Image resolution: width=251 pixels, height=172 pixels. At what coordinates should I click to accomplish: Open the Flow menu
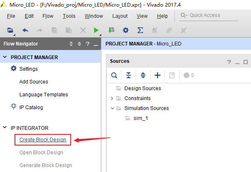48,16
